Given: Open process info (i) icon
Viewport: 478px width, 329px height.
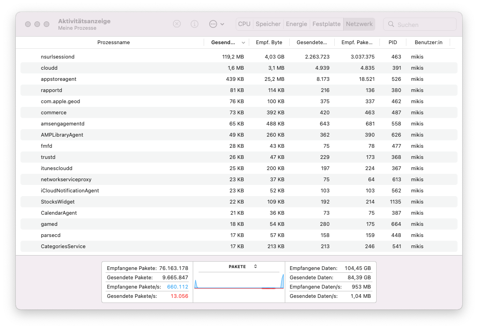Looking at the screenshot, I should pos(194,24).
